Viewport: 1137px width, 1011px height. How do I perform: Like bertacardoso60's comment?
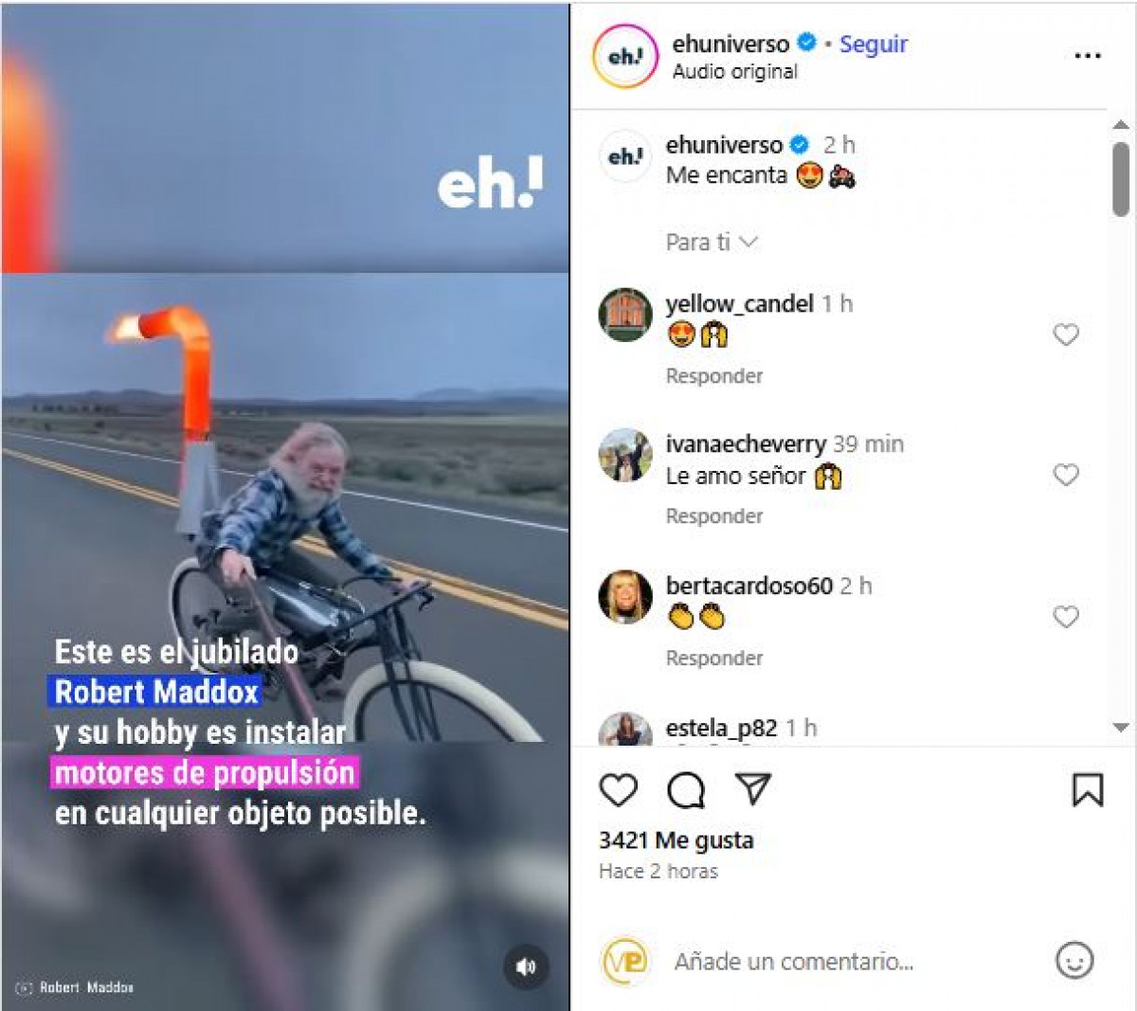click(x=1066, y=617)
